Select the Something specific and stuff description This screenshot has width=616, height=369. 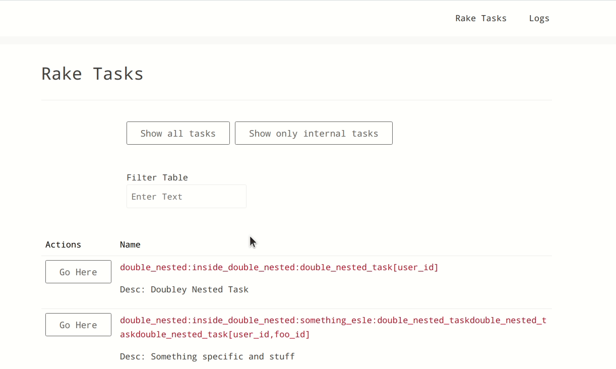tap(222, 356)
